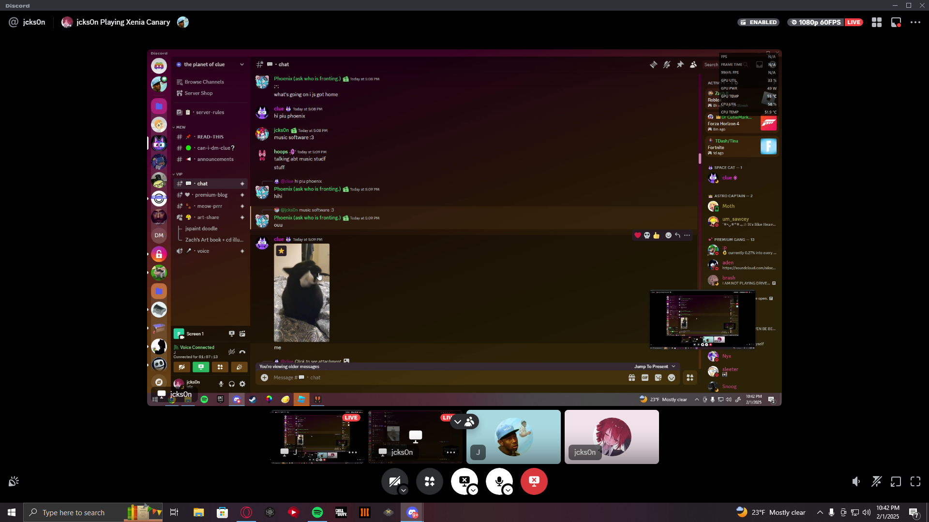The height and width of the screenshot is (522, 929).
Task: Open the more options ellipsis menu
Action: point(915,22)
